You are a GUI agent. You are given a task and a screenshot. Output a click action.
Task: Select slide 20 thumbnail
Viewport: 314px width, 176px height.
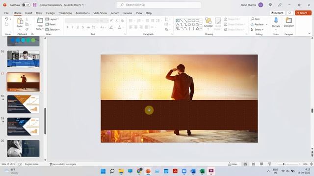24,149
